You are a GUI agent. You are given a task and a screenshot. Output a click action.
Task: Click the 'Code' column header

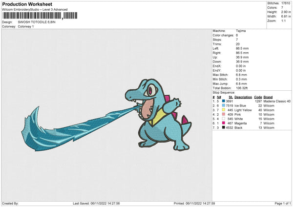point(258,97)
